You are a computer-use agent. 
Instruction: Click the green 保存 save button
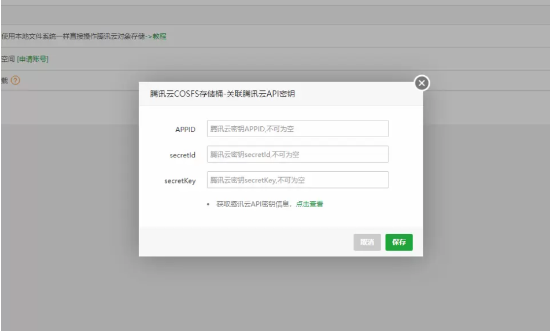point(399,242)
